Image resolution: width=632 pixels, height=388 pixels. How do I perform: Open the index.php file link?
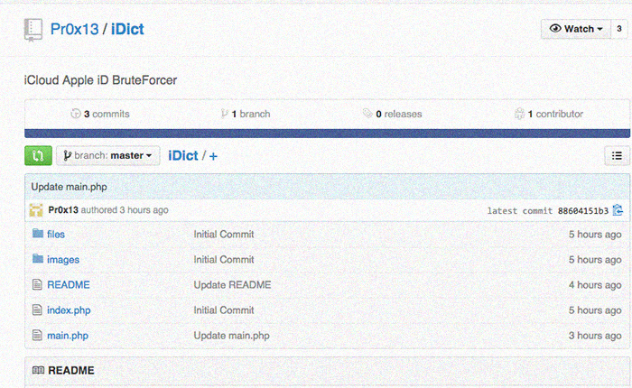69,310
